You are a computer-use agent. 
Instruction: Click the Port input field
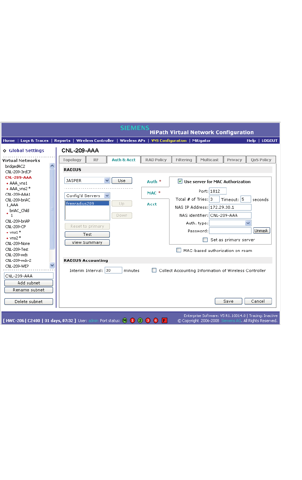point(218,191)
